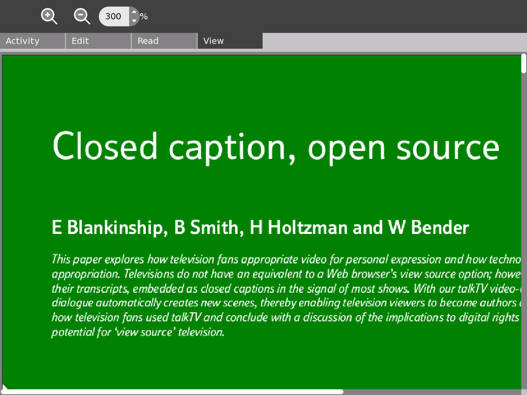Click the zoom percentage field showing 300
Image resolution: width=527 pixels, height=395 pixels.
coord(114,17)
